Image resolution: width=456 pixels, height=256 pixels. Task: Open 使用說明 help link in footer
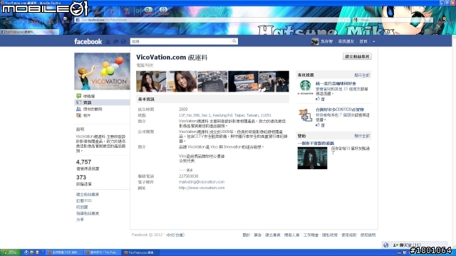click(x=368, y=235)
